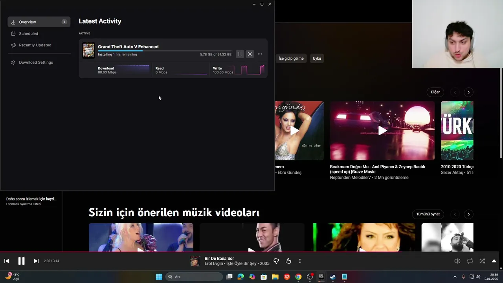Click the microphone tray icon
The height and width of the screenshot is (283, 503).
coord(463,277)
